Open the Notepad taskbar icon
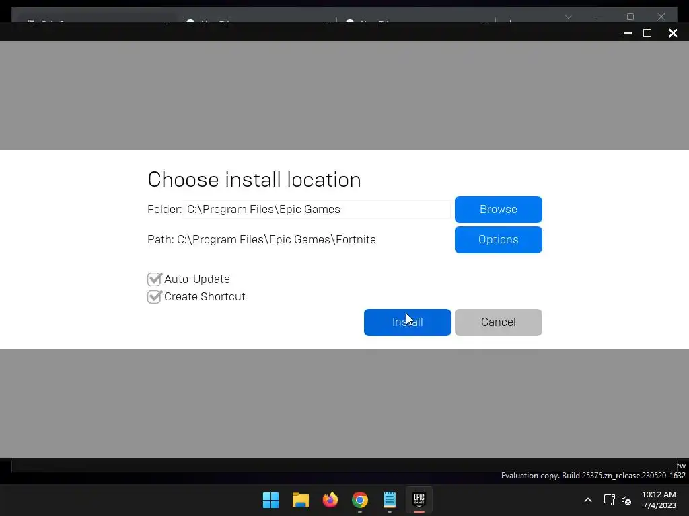 point(390,500)
